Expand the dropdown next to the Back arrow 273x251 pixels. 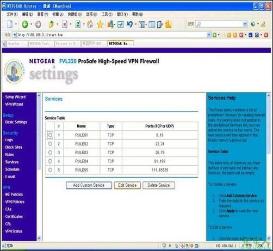coord(31,24)
